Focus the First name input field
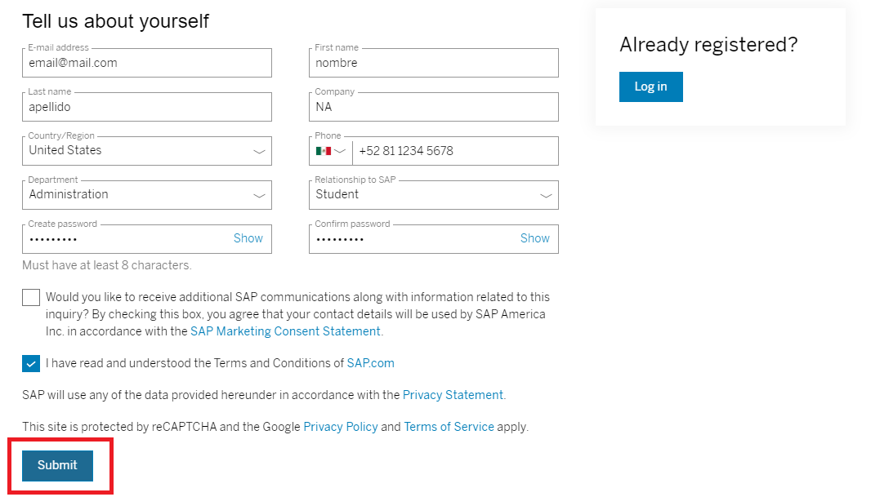 pyautogui.click(x=434, y=64)
